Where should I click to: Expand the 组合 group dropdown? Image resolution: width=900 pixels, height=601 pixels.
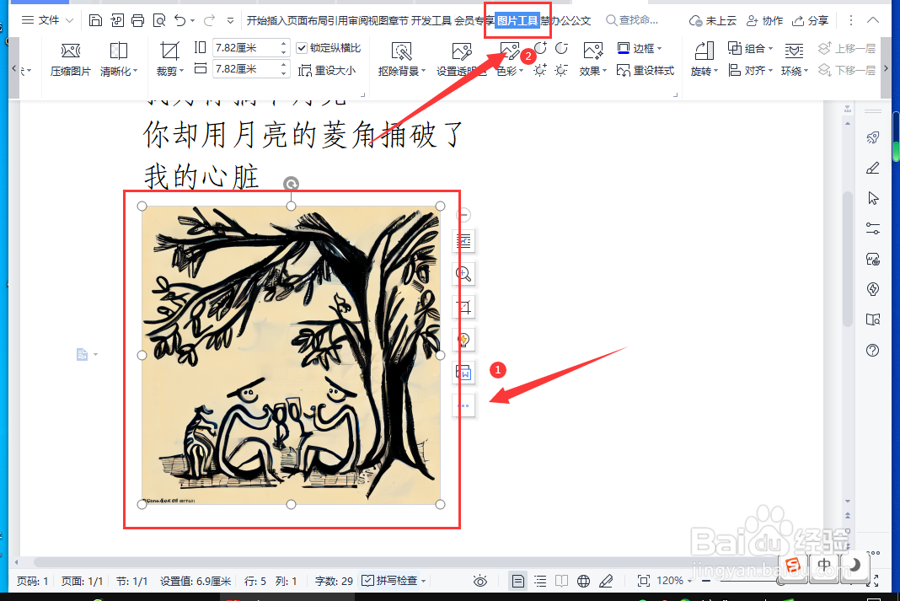(x=770, y=49)
